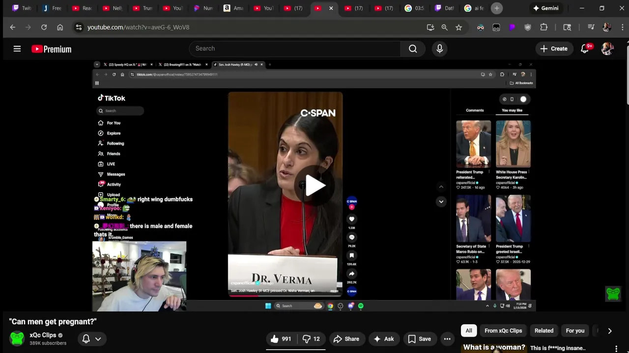Switch to the Amazon tab

[x=234, y=8]
